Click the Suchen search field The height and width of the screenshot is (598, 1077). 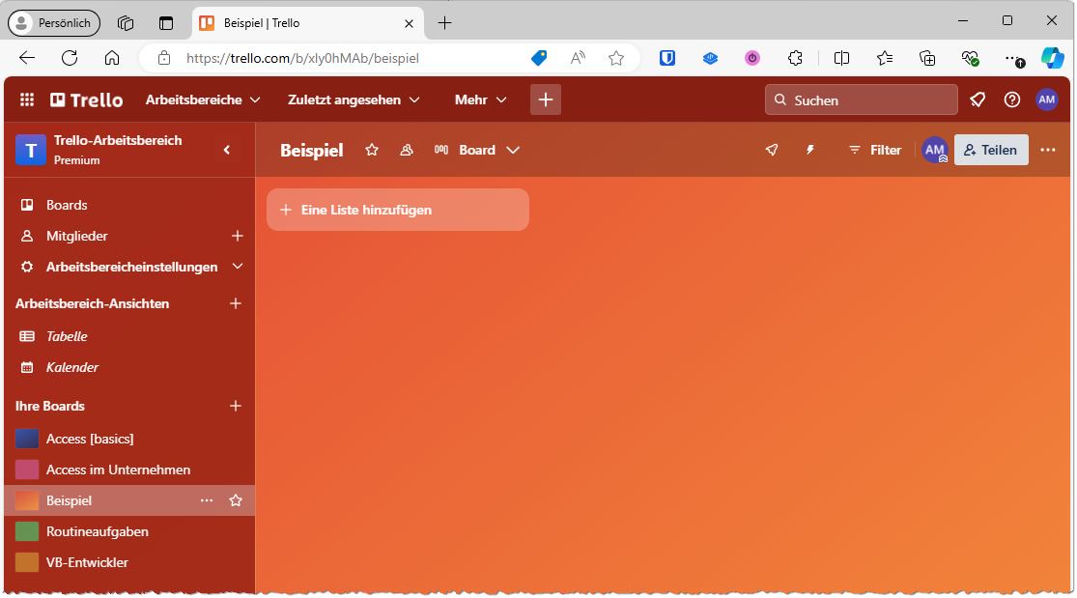pyautogui.click(x=860, y=99)
